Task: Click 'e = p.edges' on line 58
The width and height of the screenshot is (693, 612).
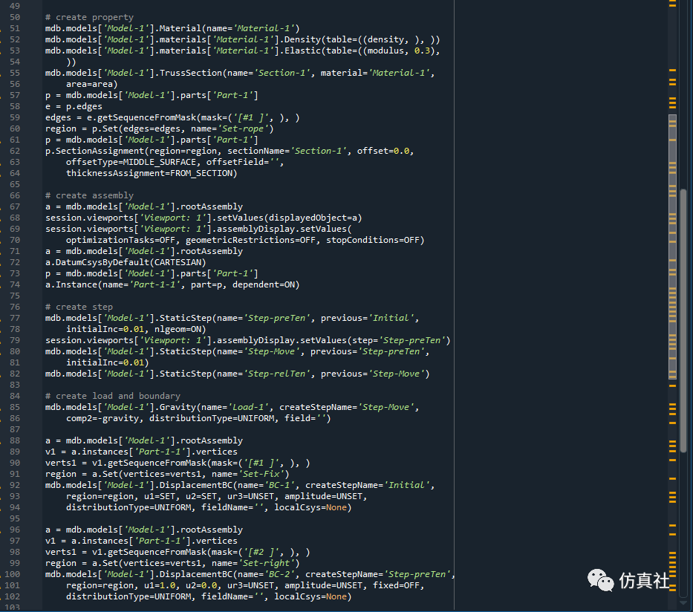Action: coord(74,106)
